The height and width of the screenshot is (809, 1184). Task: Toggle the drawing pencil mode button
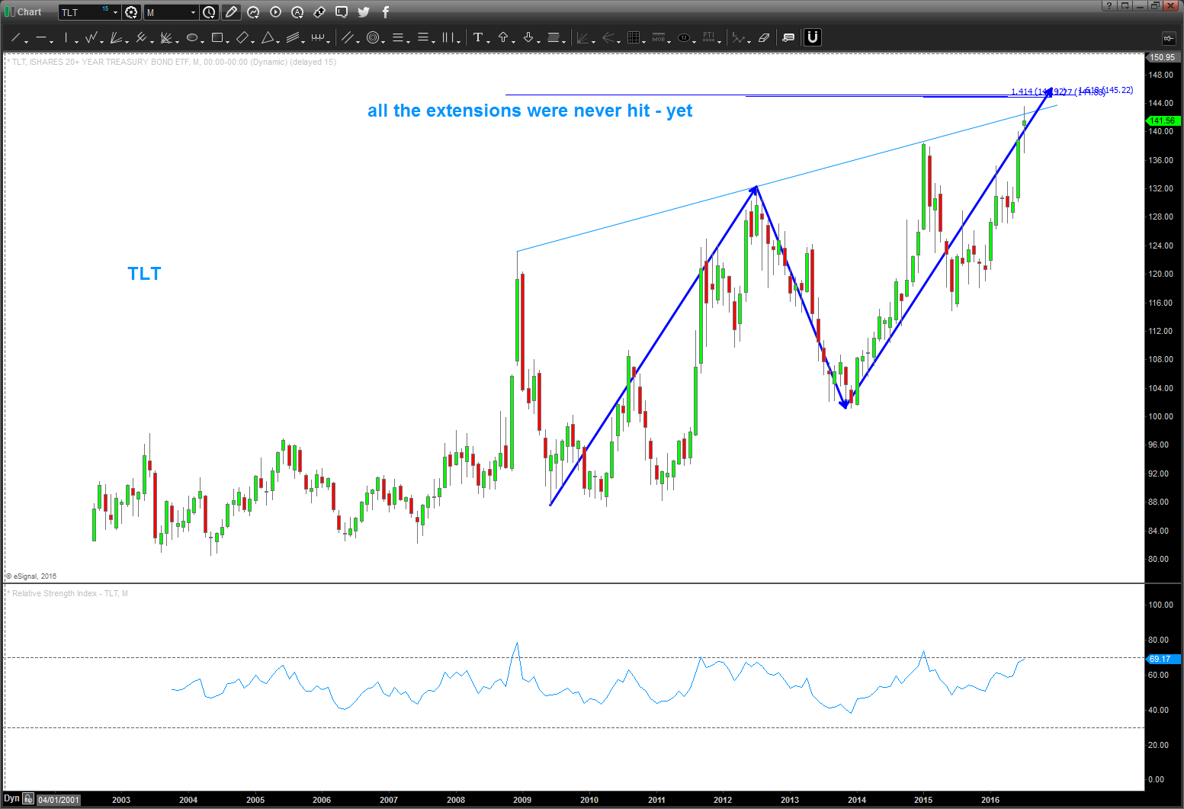pos(231,12)
